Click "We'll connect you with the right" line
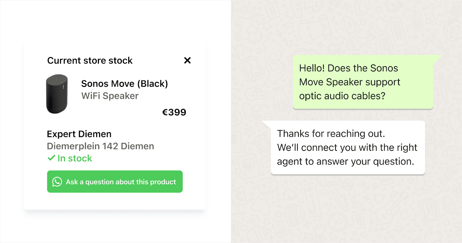 [x=347, y=148]
